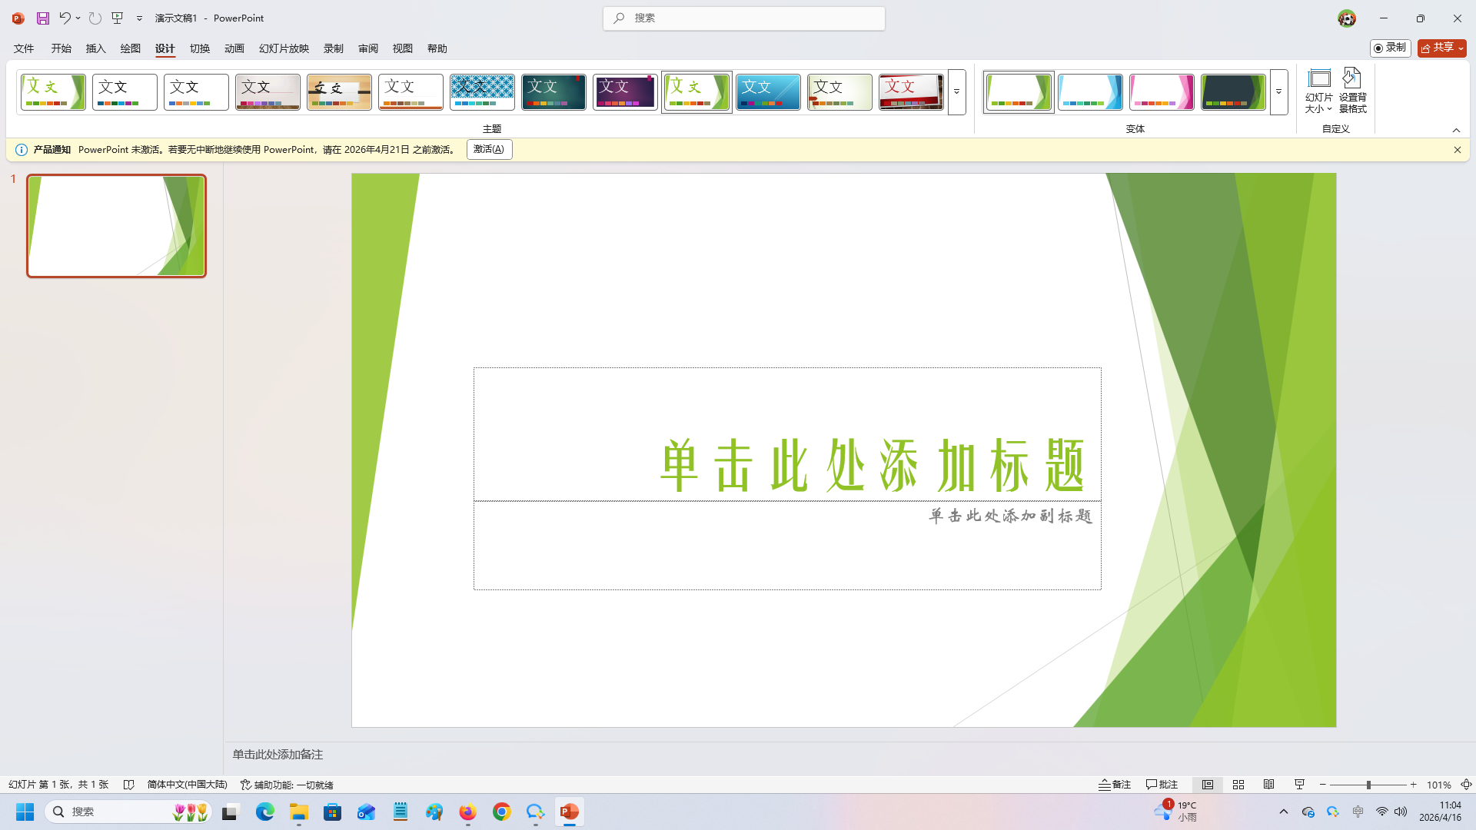Open the Insert tab
Image resolution: width=1476 pixels, height=830 pixels.
(95, 48)
